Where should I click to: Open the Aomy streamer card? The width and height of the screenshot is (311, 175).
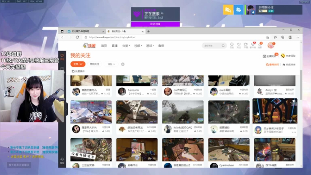275,86
